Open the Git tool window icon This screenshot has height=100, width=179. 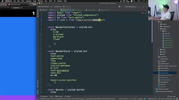pyautogui.click(x=50, y=96)
